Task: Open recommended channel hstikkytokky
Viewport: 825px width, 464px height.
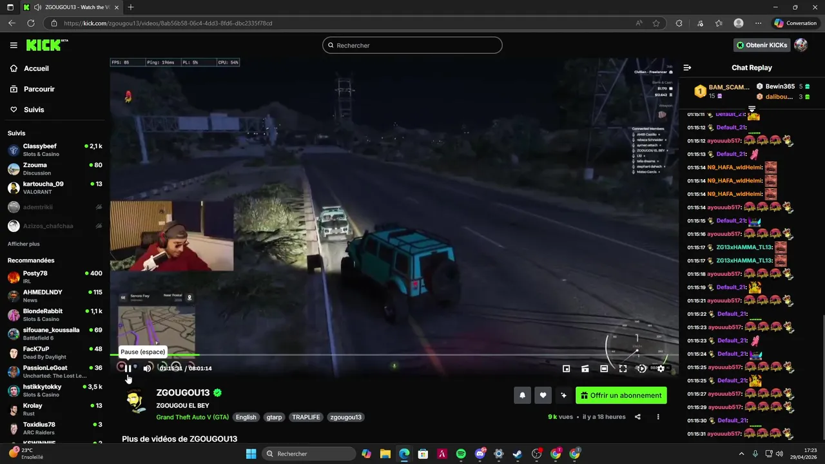Action: point(55,391)
